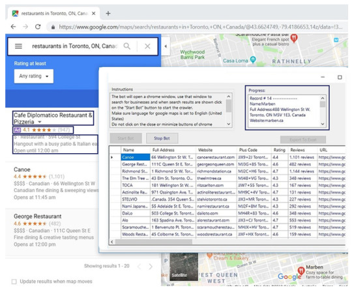Click the woodsrestaurant.ca website cell
This screenshot has width=352, height=290.
click(x=216, y=234)
